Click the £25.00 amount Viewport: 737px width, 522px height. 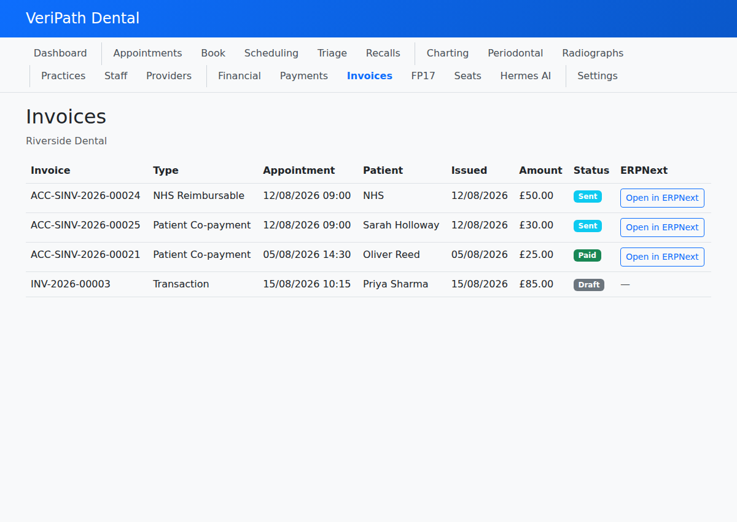[x=536, y=255]
